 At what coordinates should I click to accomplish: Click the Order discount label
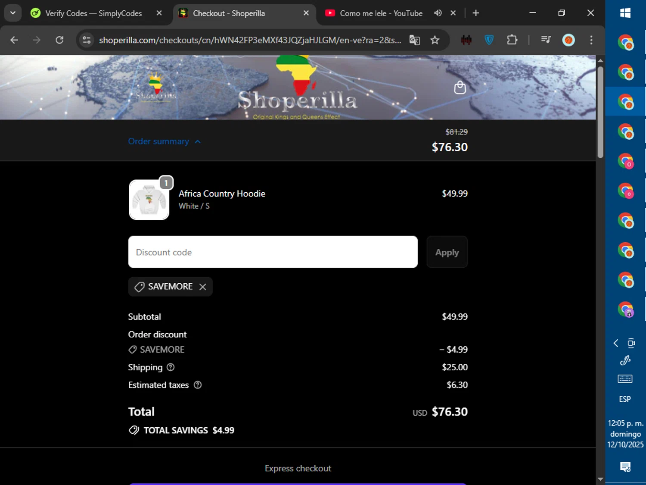[x=157, y=335]
